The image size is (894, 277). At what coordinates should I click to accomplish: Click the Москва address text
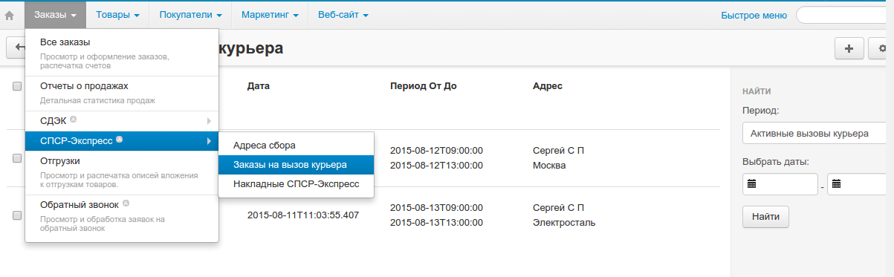coord(549,165)
